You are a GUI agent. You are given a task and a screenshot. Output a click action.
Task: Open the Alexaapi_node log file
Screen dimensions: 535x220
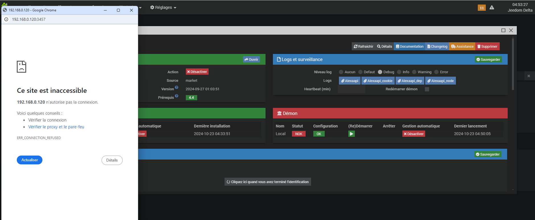[x=440, y=81]
